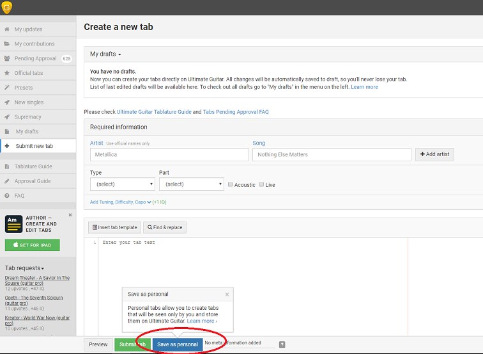Open Supremacy in sidebar
Viewport: 483px width, 354px height.
pyautogui.click(x=38, y=117)
